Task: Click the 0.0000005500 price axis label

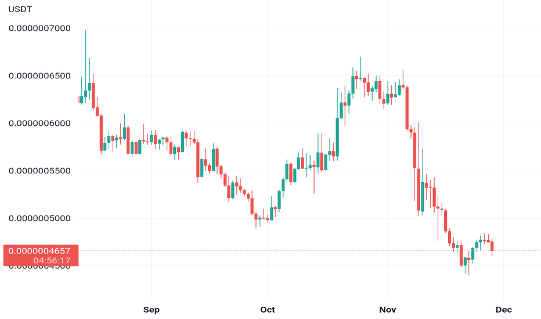Action: coord(39,171)
